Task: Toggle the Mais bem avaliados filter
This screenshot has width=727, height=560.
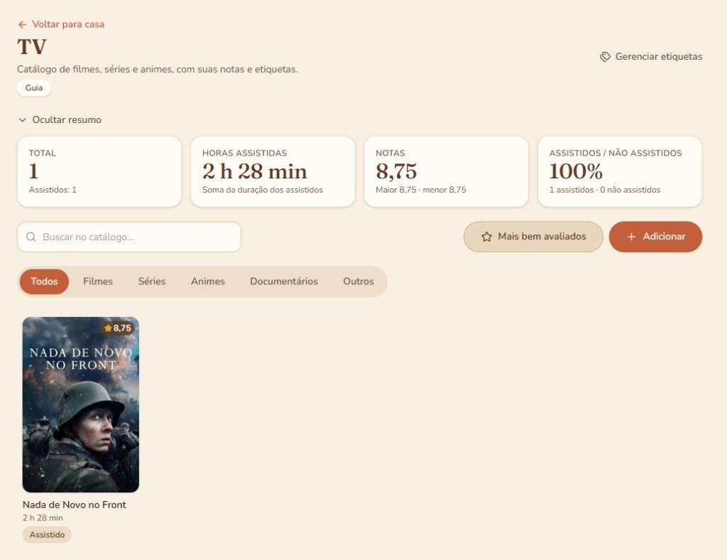Action: (x=533, y=237)
